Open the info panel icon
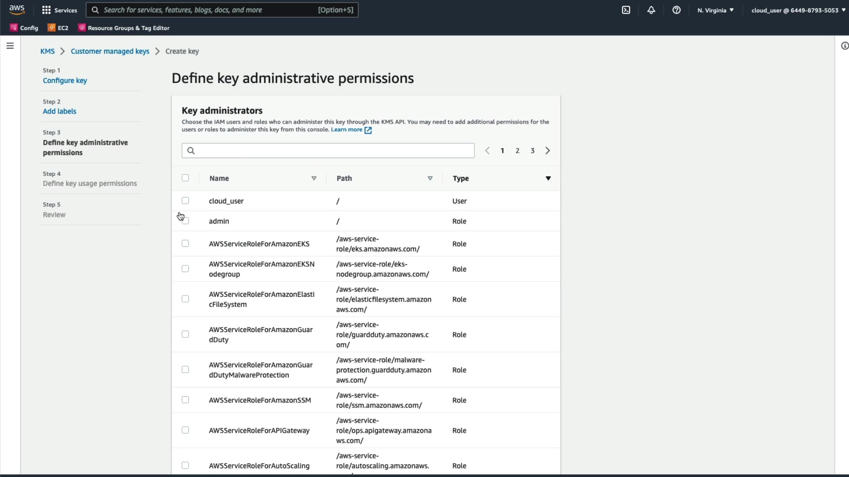The height and width of the screenshot is (477, 849). pyautogui.click(x=845, y=46)
